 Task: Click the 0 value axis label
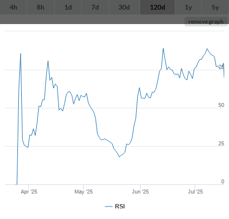[x=223, y=181]
